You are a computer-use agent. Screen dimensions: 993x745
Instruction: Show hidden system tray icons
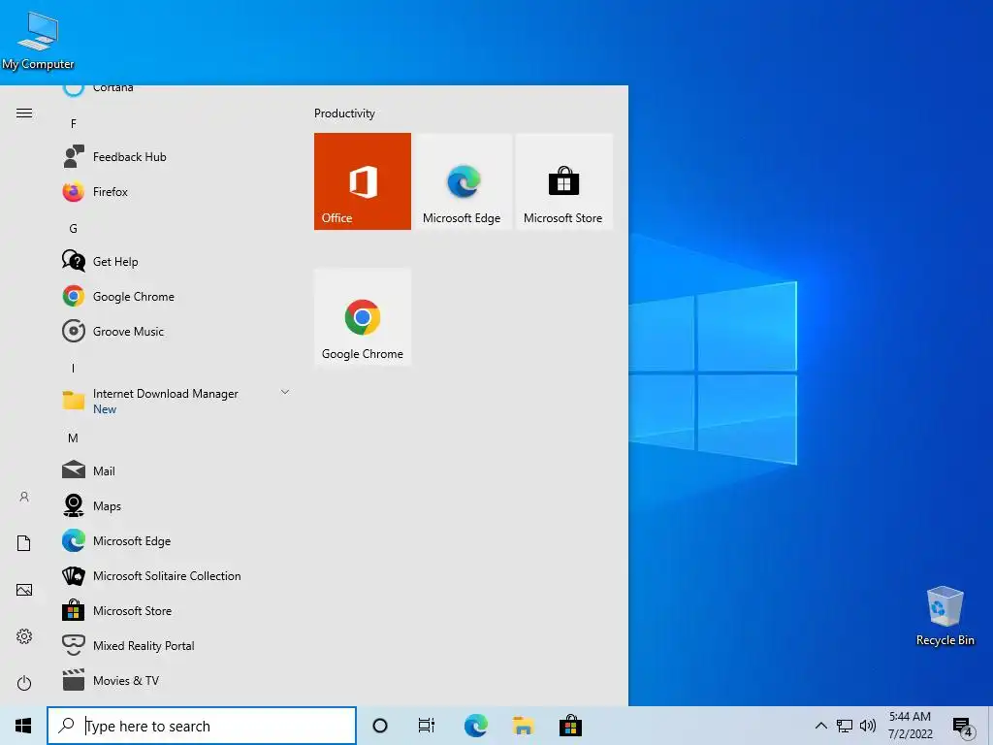coord(820,726)
